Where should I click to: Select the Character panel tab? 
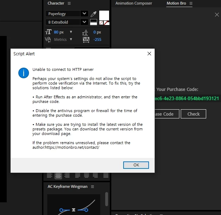pyautogui.click(x=56, y=3)
